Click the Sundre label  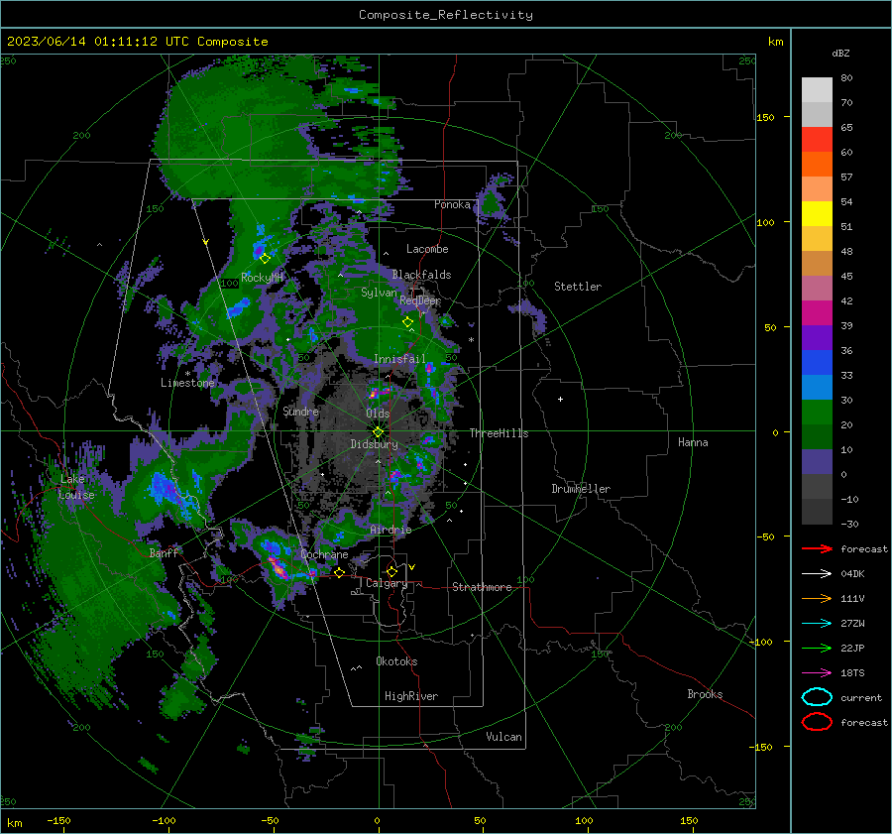(300, 411)
